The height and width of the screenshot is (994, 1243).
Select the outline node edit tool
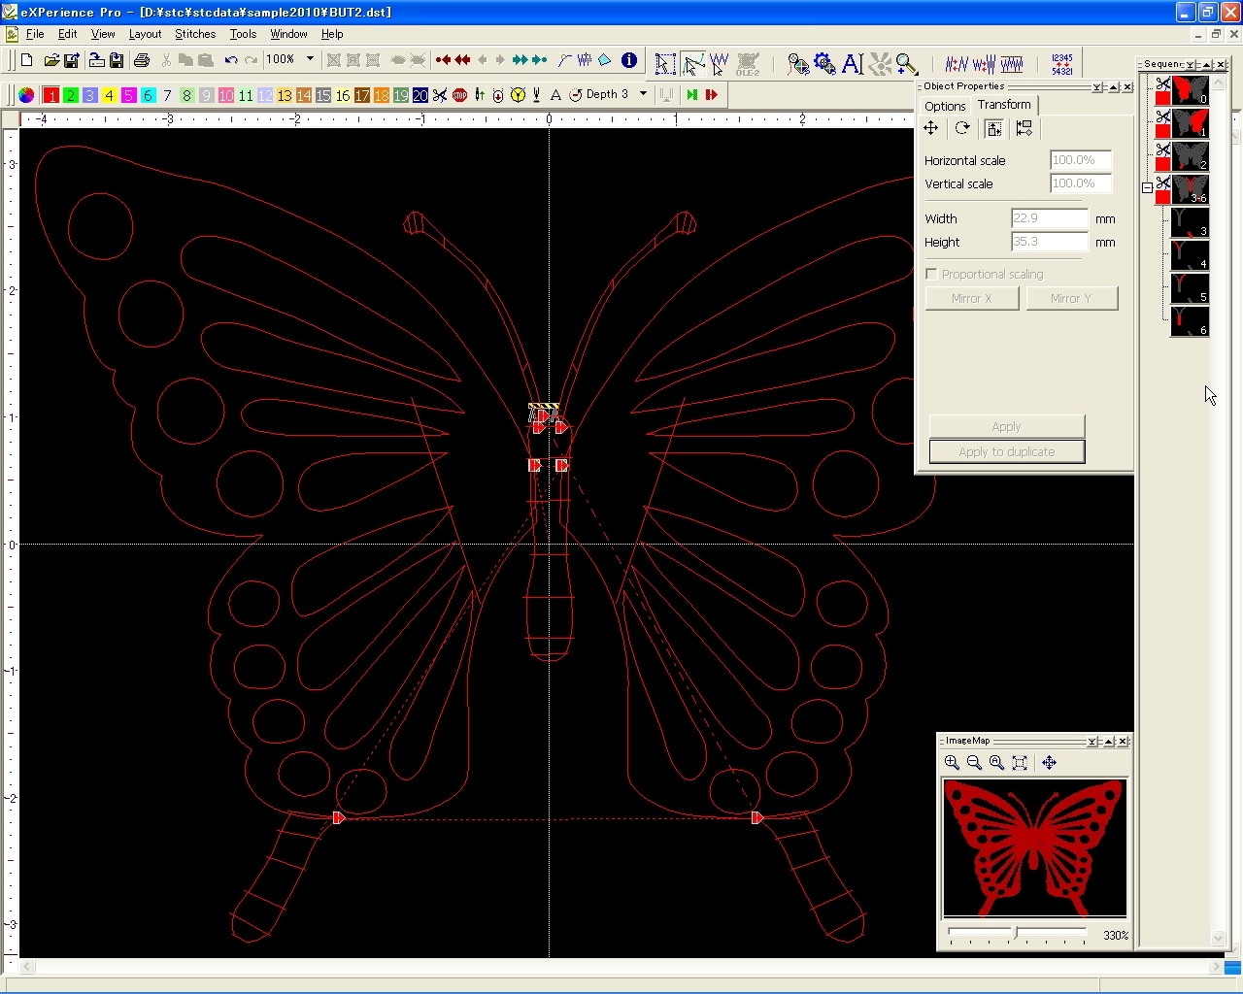point(692,64)
